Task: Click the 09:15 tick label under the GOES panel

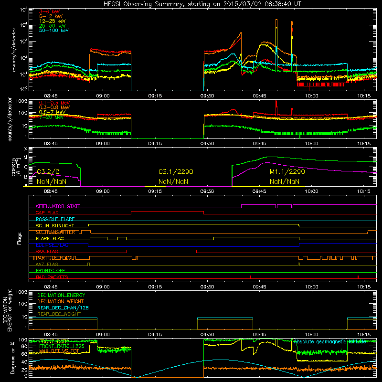Action: (155, 191)
